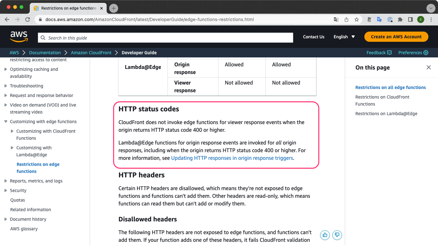
Task: Open the search magnifier in the guide search box
Action: (43, 37)
